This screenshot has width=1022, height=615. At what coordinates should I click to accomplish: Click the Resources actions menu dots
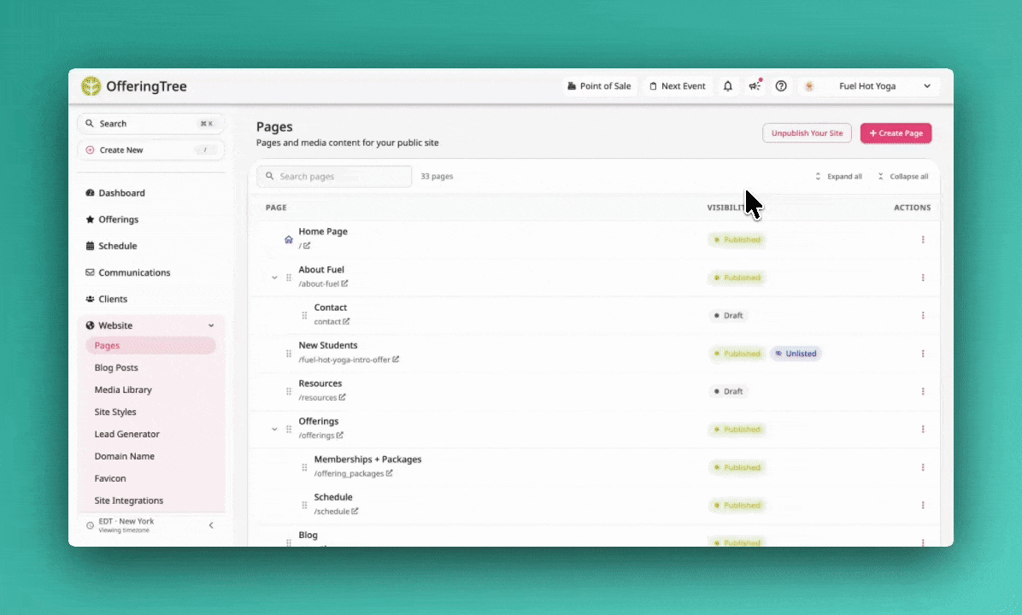coord(923,391)
